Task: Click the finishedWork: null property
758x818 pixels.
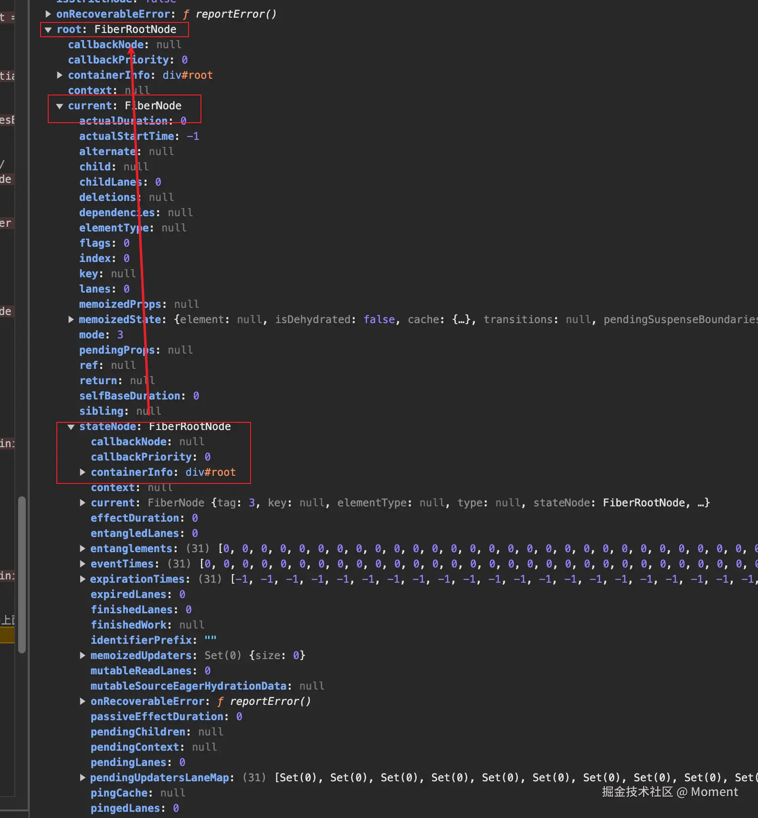Action: [x=147, y=625]
